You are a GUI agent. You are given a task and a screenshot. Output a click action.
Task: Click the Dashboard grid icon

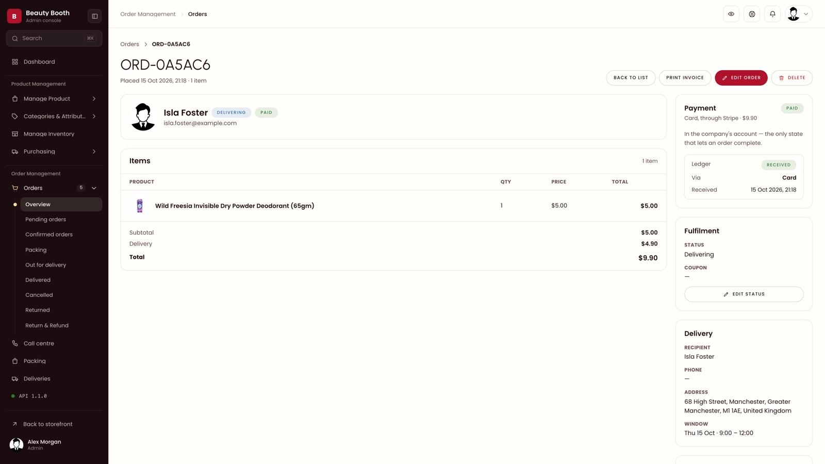[x=15, y=62]
